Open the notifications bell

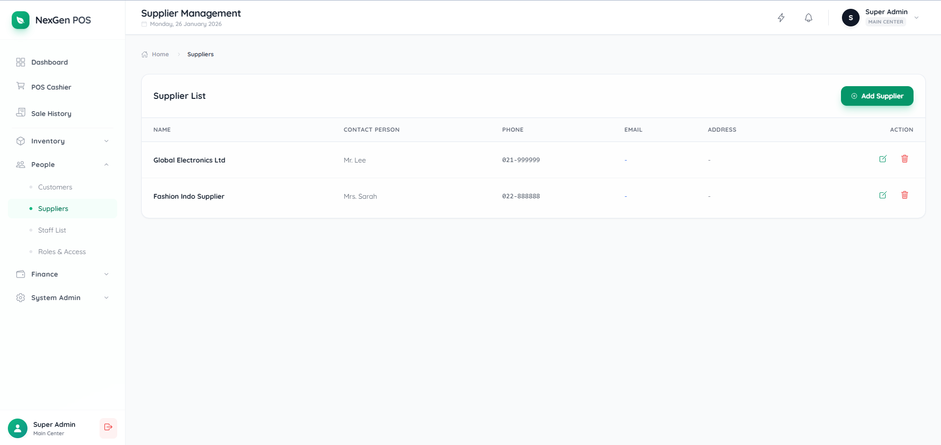pos(808,18)
